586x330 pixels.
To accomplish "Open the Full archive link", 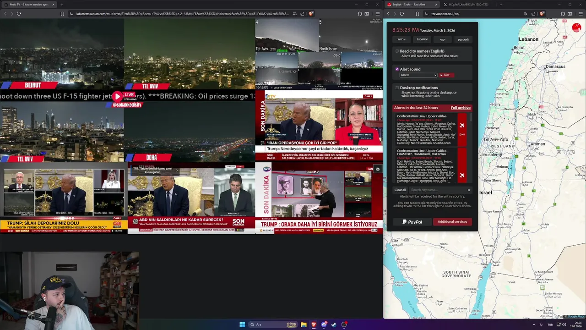I will (x=461, y=108).
